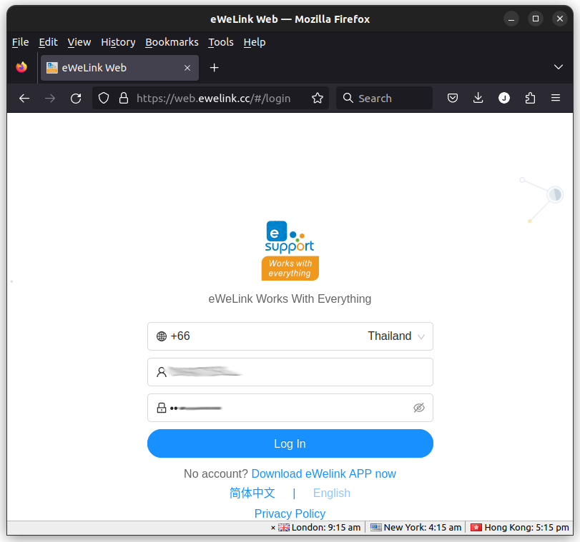The height and width of the screenshot is (542, 580).
Task: Focus the password input field
Action: [x=290, y=408]
